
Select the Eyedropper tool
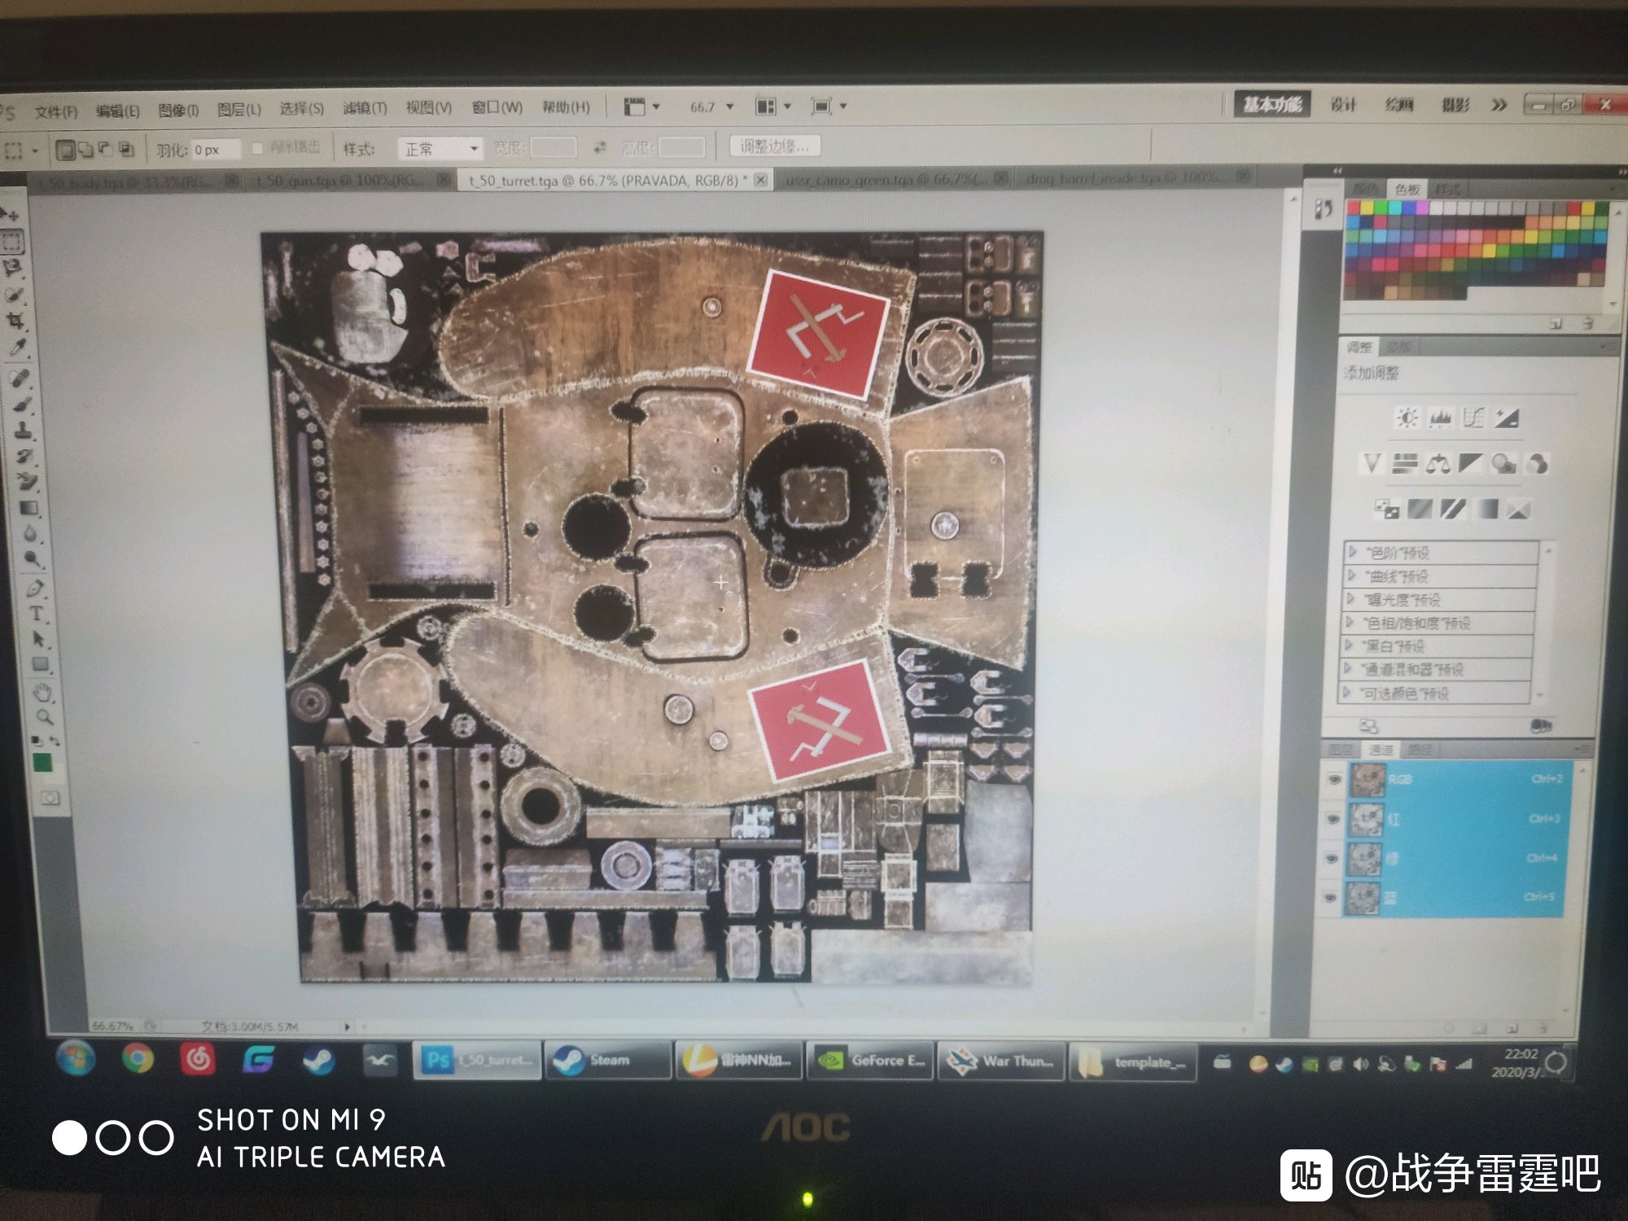[x=17, y=348]
